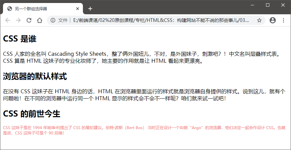
Task: Bookmark this page with the star
Action: pyautogui.click(x=259, y=20)
